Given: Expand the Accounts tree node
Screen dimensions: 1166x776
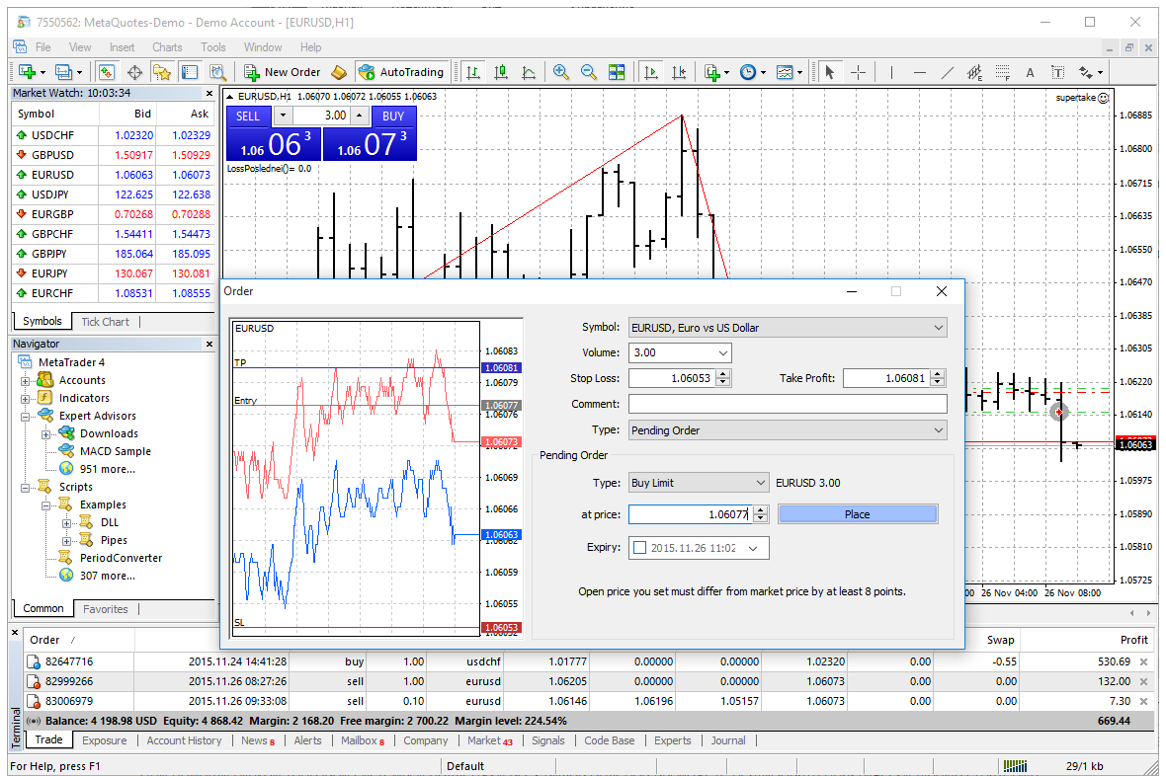Looking at the screenshot, I should [26, 380].
